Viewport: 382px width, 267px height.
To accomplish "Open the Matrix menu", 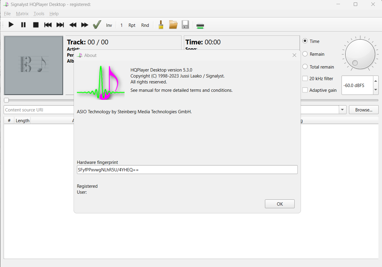I will coord(22,14).
